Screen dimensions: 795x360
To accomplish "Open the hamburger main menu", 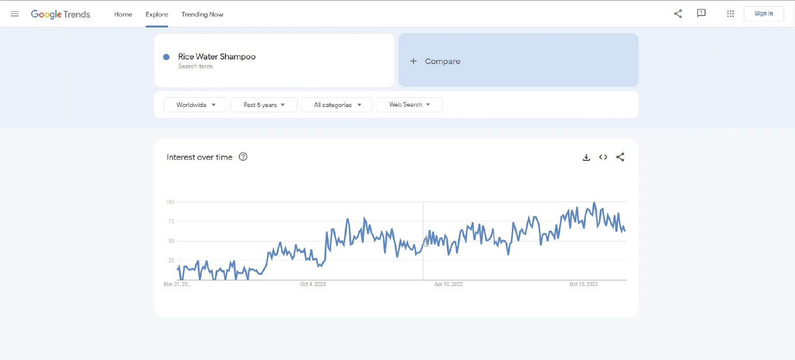I will (14, 14).
